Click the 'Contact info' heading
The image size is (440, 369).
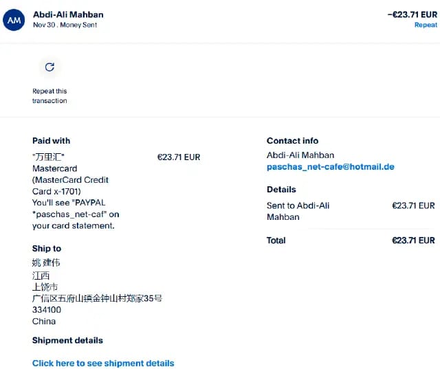(292, 141)
